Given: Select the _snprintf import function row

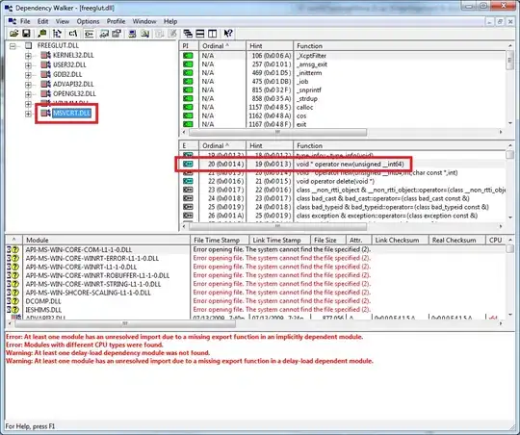Looking at the screenshot, I should (x=342, y=90).
